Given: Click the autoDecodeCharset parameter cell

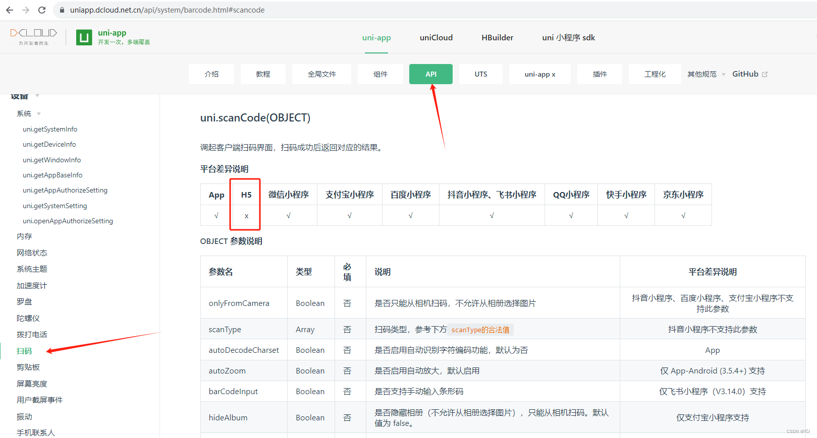Looking at the screenshot, I should [244, 350].
